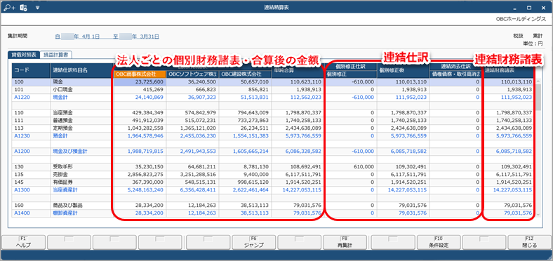This screenshot has width=553, height=261.
Task: Open the 集計期間 date range link
Action: [x=107, y=36]
